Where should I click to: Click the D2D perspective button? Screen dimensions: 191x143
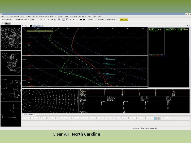click(8, 23)
